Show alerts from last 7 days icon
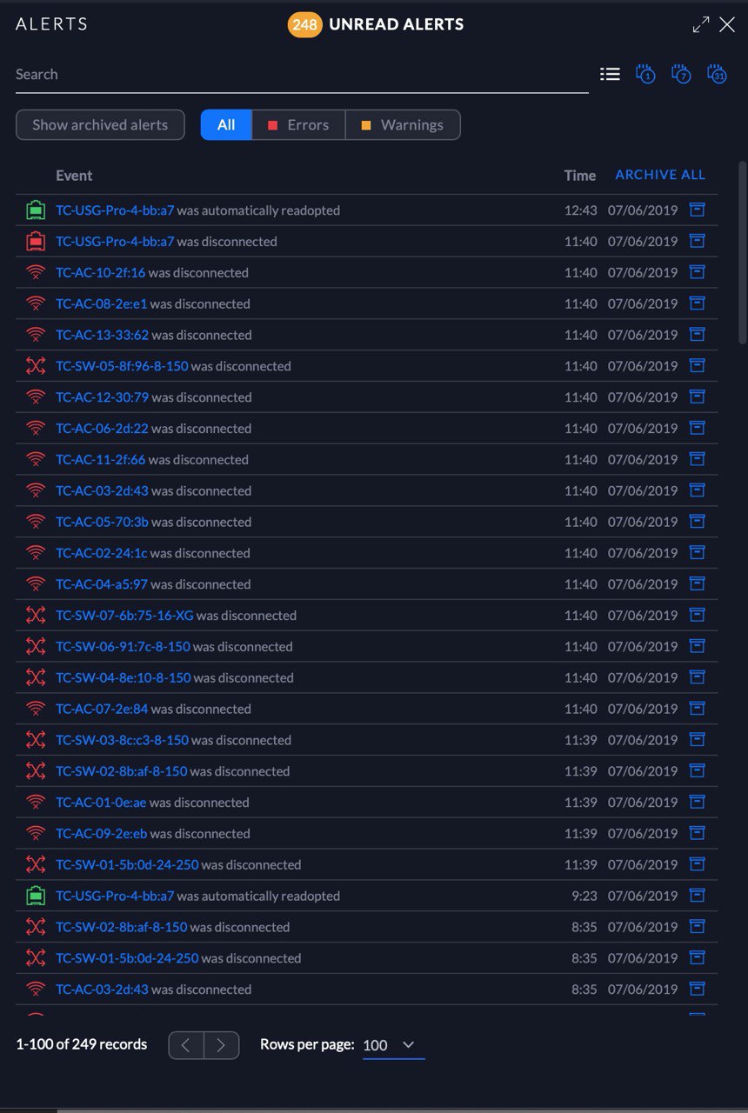Image resolution: width=748 pixels, height=1113 pixels. click(x=681, y=75)
